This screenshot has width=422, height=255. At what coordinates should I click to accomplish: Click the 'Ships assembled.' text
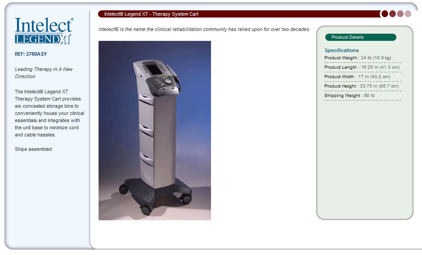(x=34, y=149)
